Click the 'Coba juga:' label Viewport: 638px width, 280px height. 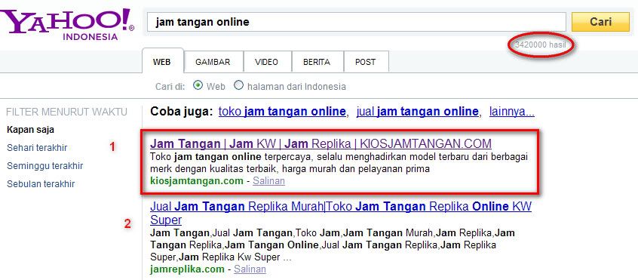pos(182,112)
